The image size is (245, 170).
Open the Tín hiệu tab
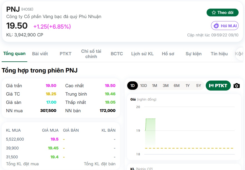click(219, 54)
